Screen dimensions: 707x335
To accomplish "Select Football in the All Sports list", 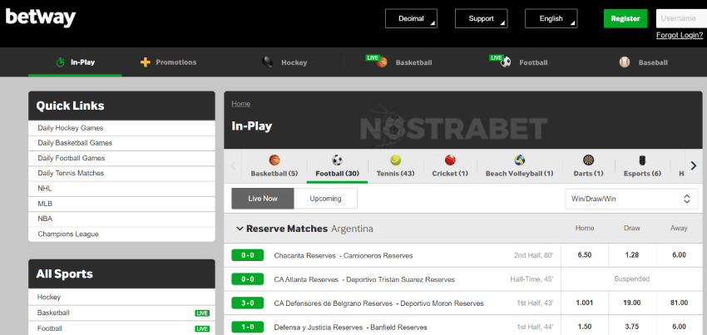I will (x=121, y=328).
